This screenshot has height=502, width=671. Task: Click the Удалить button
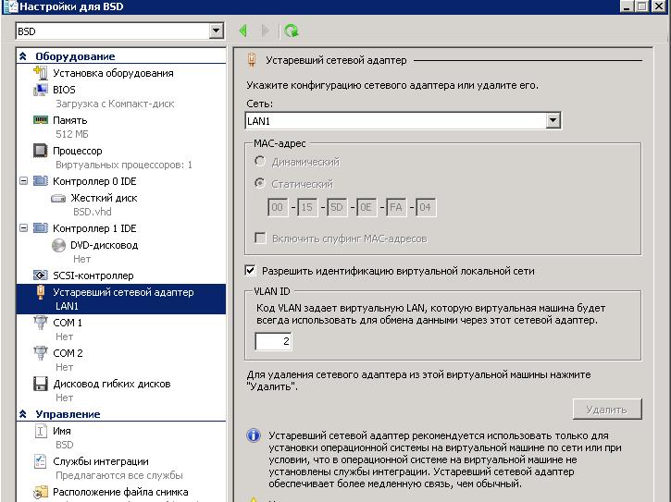(x=606, y=409)
